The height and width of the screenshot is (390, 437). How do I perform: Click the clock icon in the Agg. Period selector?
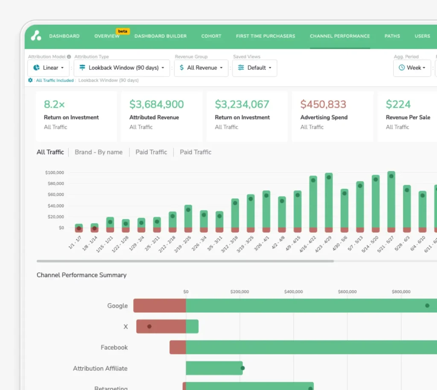pyautogui.click(x=402, y=68)
